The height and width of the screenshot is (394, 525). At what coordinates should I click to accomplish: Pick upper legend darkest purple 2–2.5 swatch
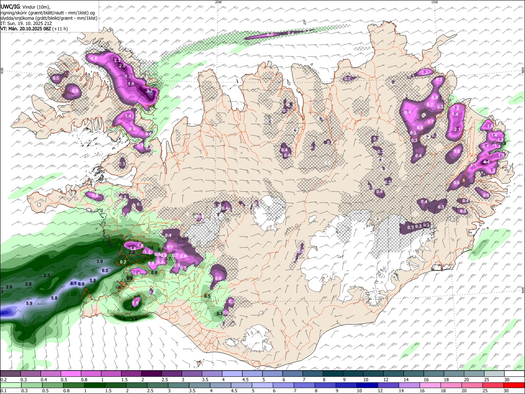[x=151, y=374]
